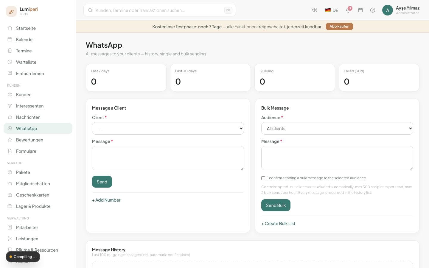Image resolution: width=429 pixels, height=268 pixels.
Task: Click the Nachrichten chat bubble icon
Action: [10, 117]
